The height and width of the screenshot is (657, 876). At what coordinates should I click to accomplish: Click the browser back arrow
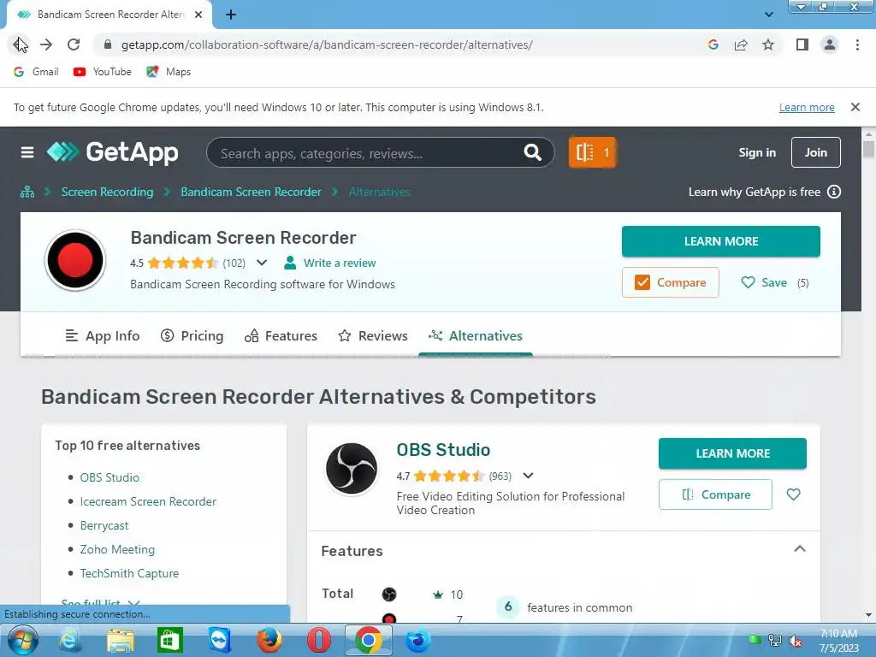(x=20, y=44)
